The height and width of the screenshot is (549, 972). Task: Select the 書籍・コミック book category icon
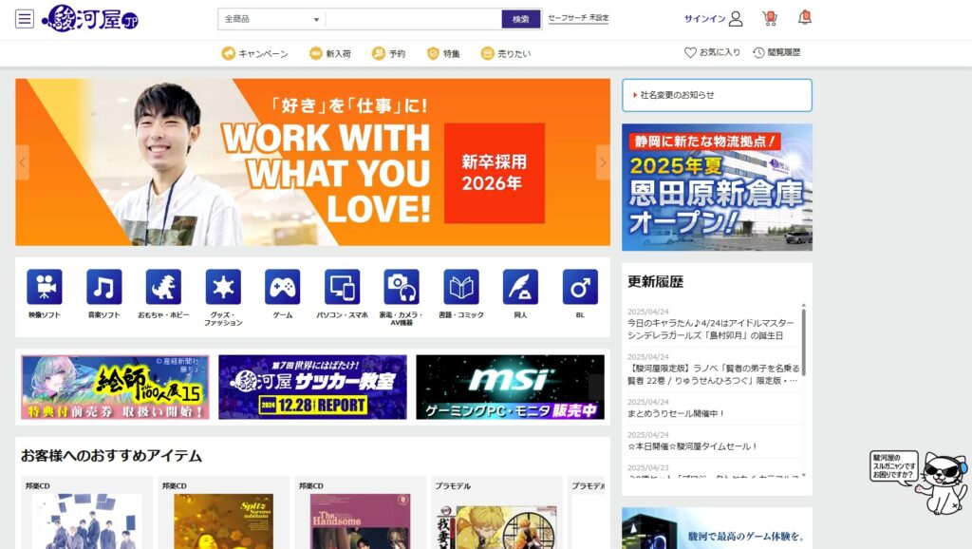click(461, 287)
